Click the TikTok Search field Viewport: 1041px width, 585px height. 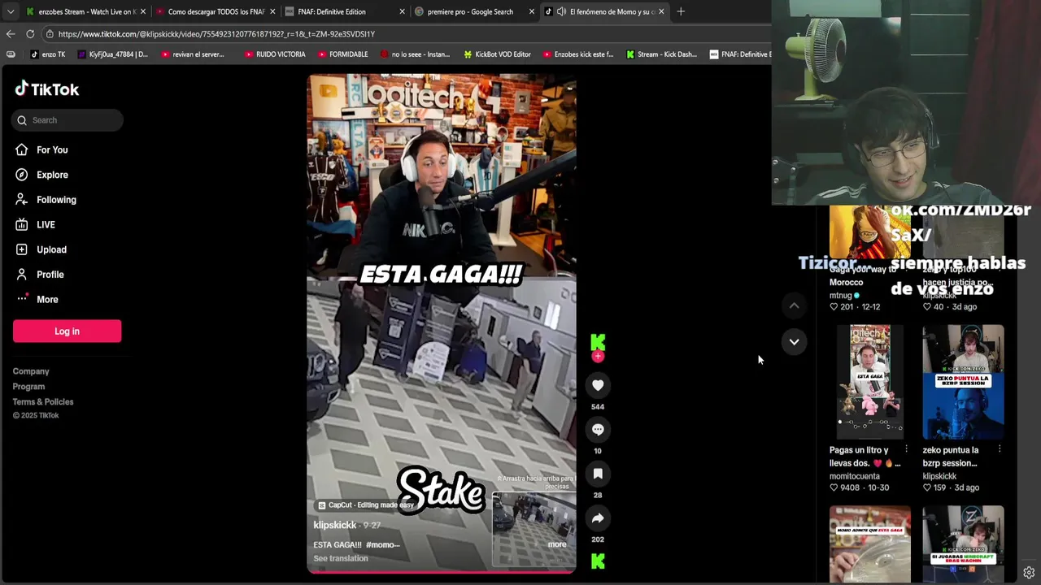(x=68, y=120)
